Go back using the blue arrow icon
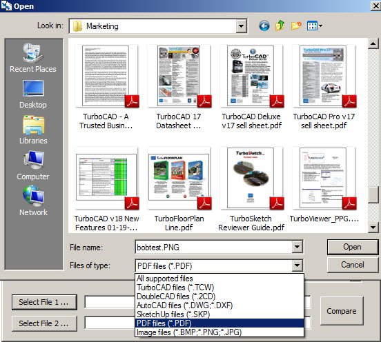Image resolution: width=381 pixels, height=342 pixels. [x=264, y=26]
